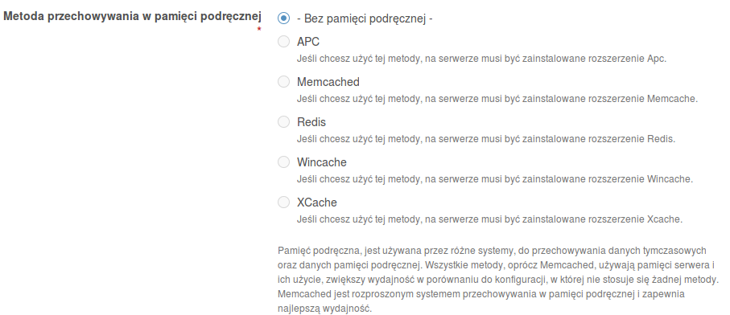Click the description mentioning rozszerzenie Memcache
730x315 pixels.
497,99
